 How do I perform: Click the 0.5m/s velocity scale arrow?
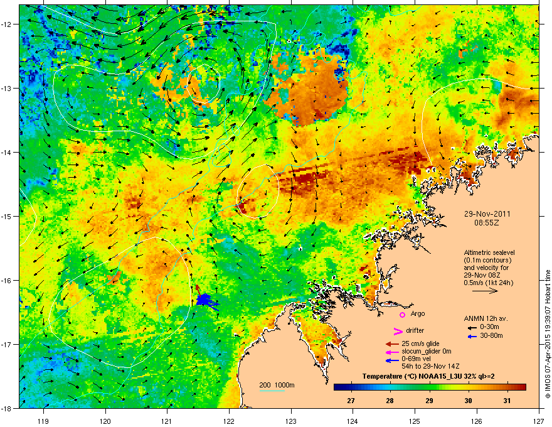[x=485, y=291]
